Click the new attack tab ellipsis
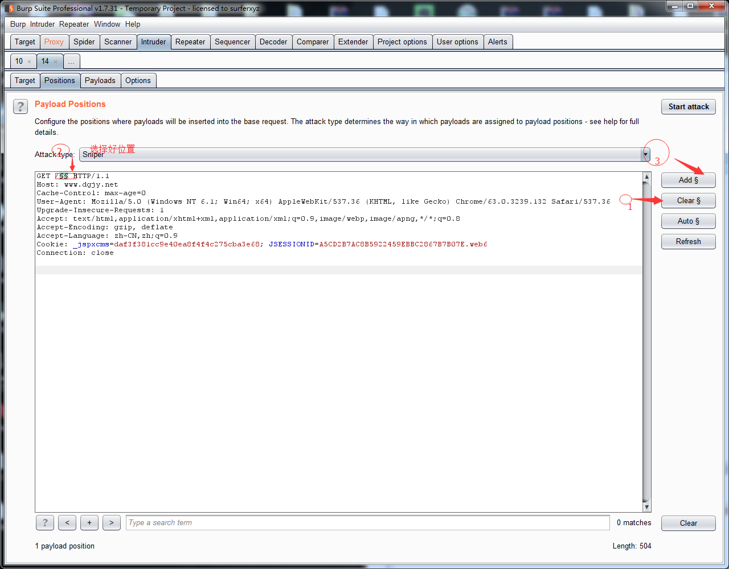Screen dimensions: 729x569 71,61
